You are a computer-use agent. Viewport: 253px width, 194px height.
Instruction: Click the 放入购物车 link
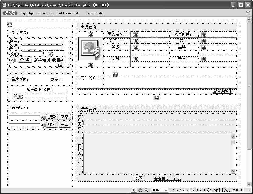point(223,91)
